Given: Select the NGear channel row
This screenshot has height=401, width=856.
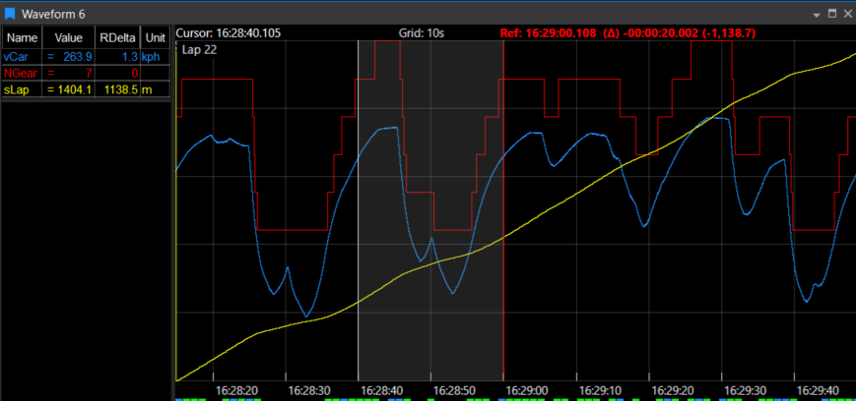Looking at the screenshot, I should (x=22, y=73).
